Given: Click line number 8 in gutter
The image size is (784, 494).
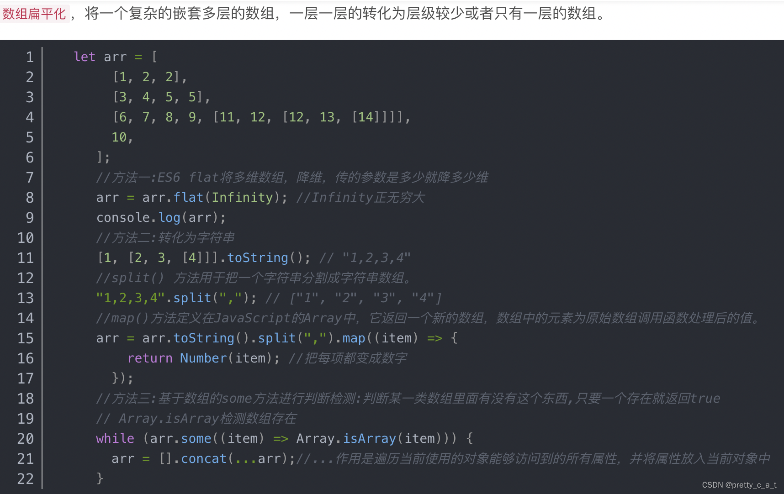Looking at the screenshot, I should pyautogui.click(x=30, y=198).
